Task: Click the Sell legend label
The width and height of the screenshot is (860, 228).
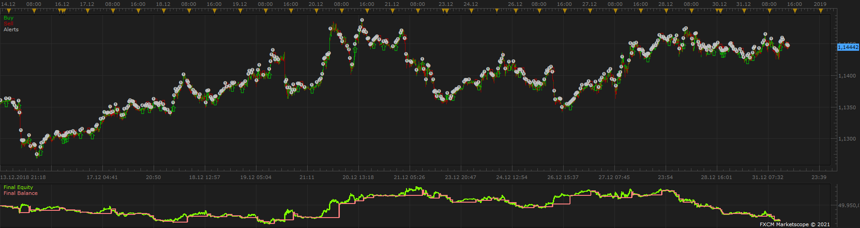Action: [x=9, y=24]
